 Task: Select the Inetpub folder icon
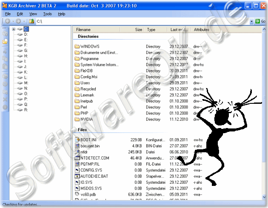tap(77, 101)
